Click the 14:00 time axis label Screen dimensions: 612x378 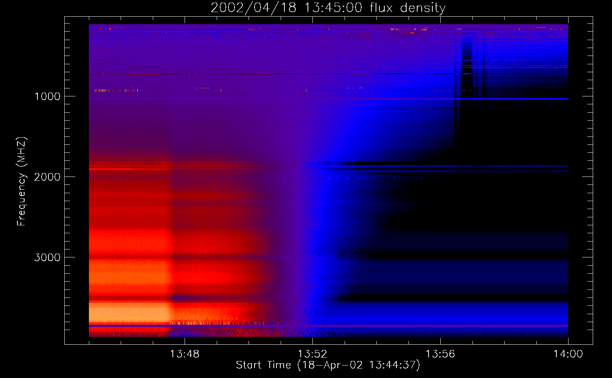click(x=568, y=354)
